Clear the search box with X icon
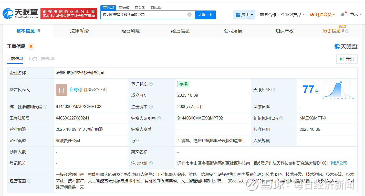The image size is (365, 196). (x=189, y=15)
